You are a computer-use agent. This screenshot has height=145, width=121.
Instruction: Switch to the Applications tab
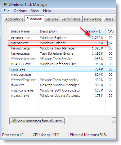pyautogui.click(x=14, y=19)
